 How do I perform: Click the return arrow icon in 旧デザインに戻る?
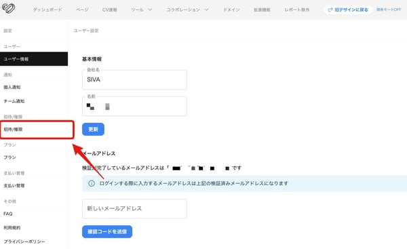(330, 10)
